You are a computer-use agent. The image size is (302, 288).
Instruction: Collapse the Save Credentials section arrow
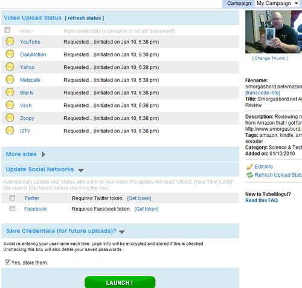[x=122, y=232]
